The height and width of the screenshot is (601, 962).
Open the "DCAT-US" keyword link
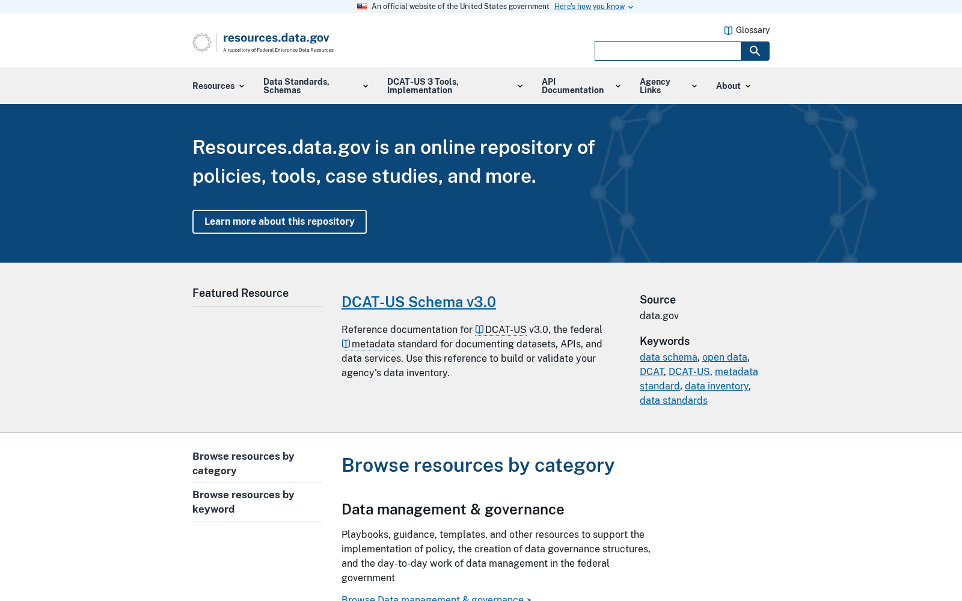coord(689,371)
